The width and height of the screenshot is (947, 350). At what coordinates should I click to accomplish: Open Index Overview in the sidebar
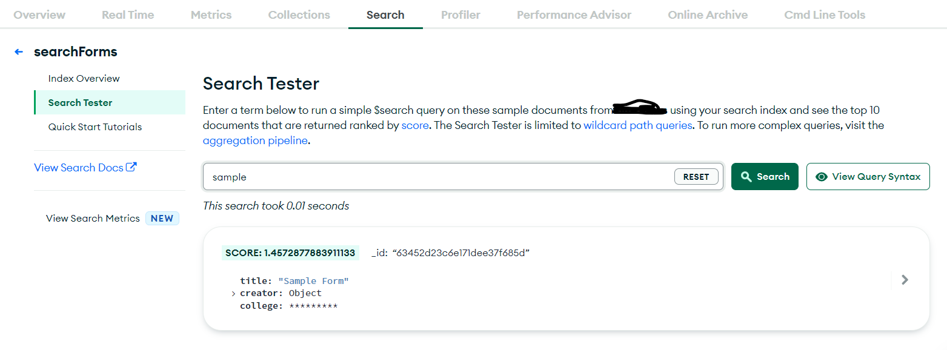[84, 78]
